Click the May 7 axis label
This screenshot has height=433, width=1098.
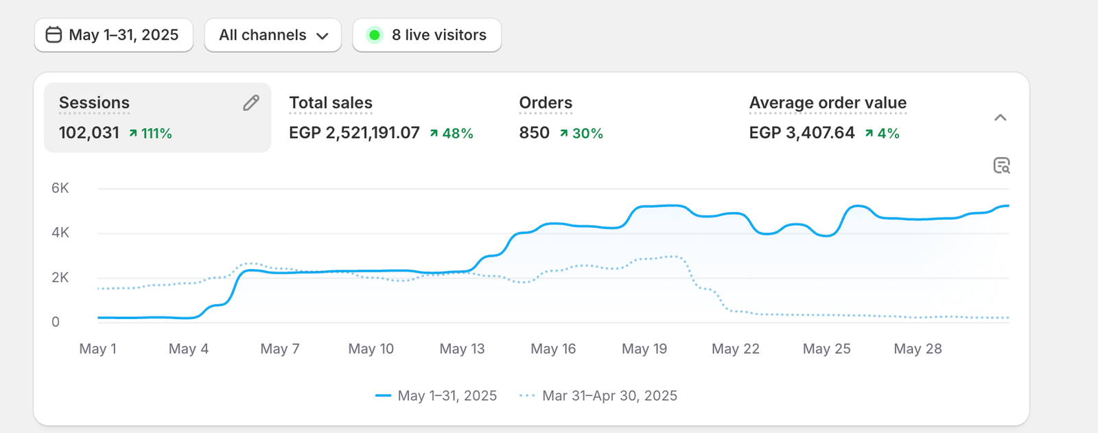pyautogui.click(x=280, y=349)
